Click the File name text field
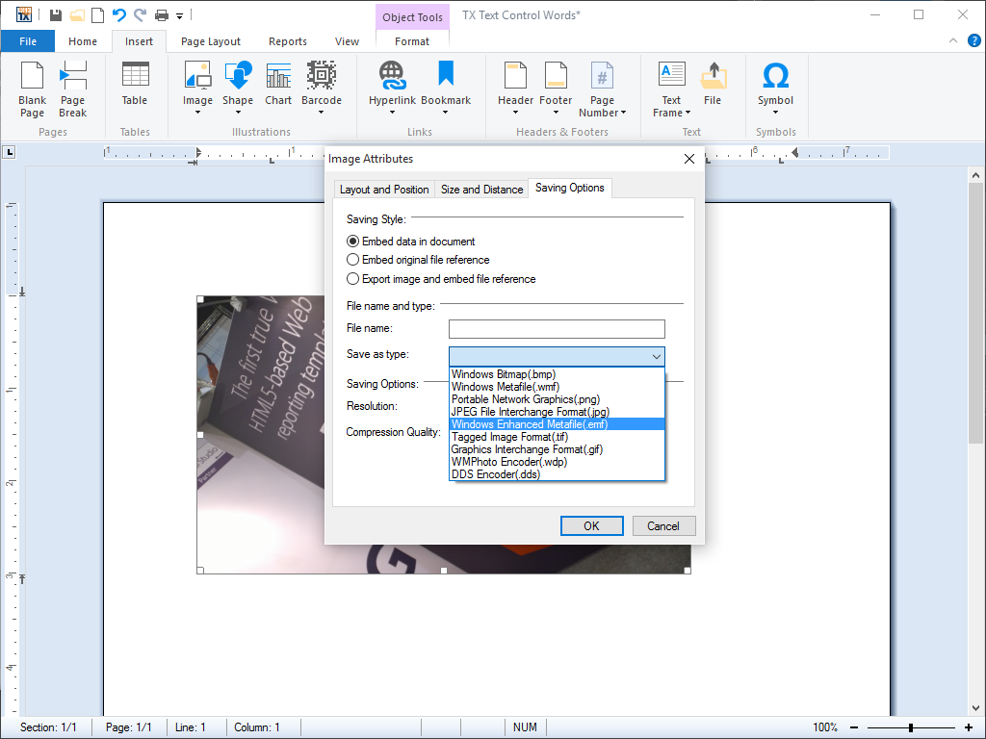Image resolution: width=986 pixels, height=739 pixels. click(x=557, y=329)
